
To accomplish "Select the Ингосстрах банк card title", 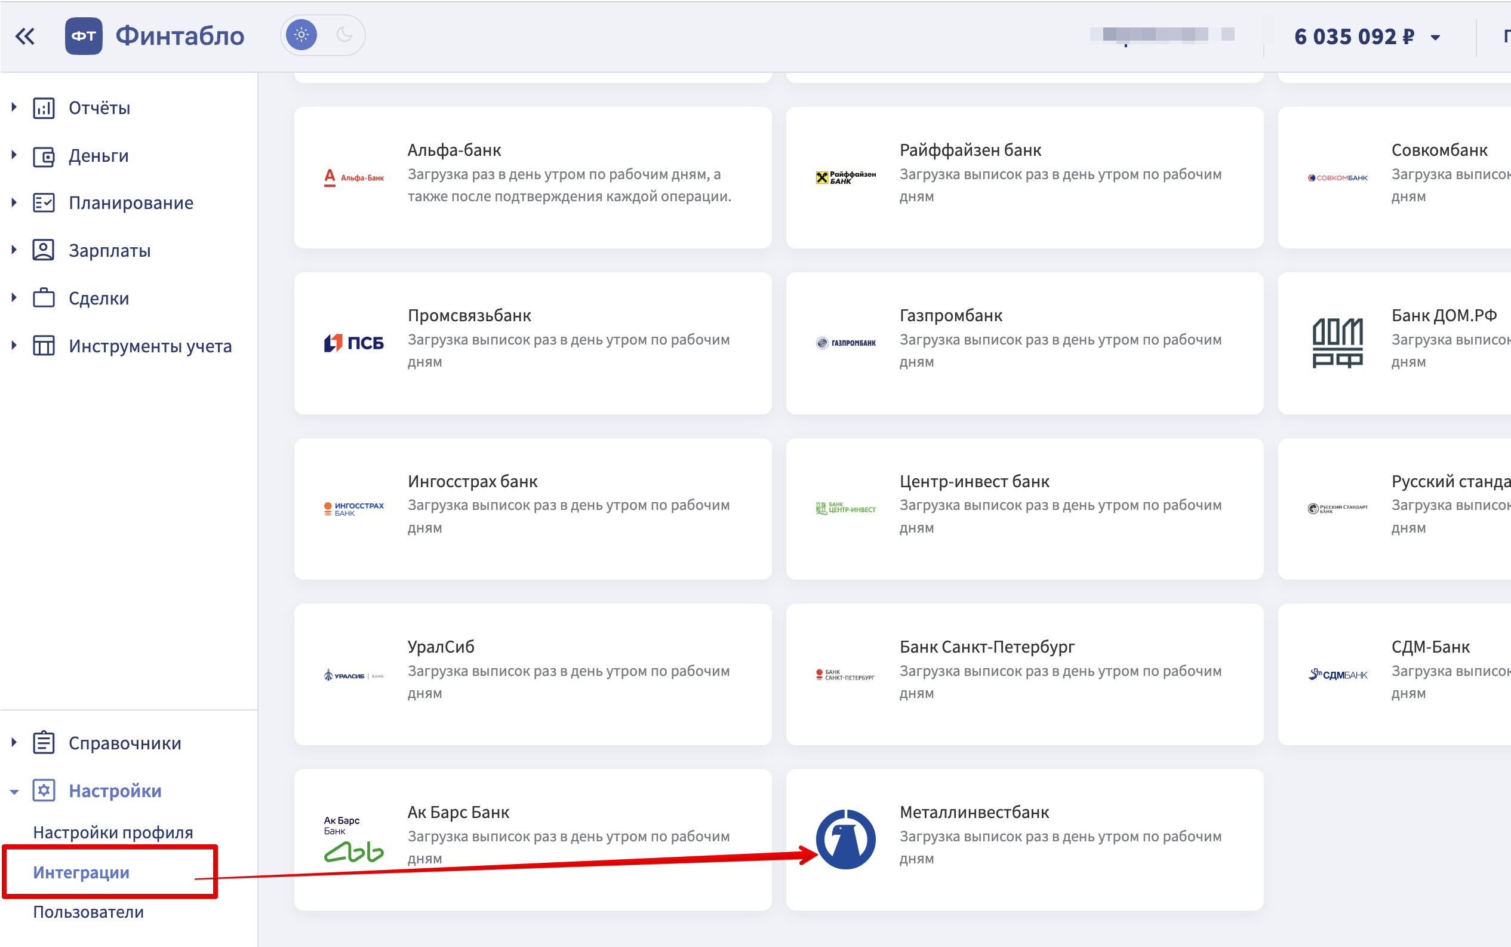I will (x=473, y=482).
